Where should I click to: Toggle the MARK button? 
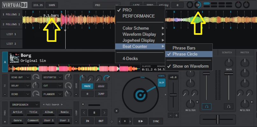(x=87, y=86)
